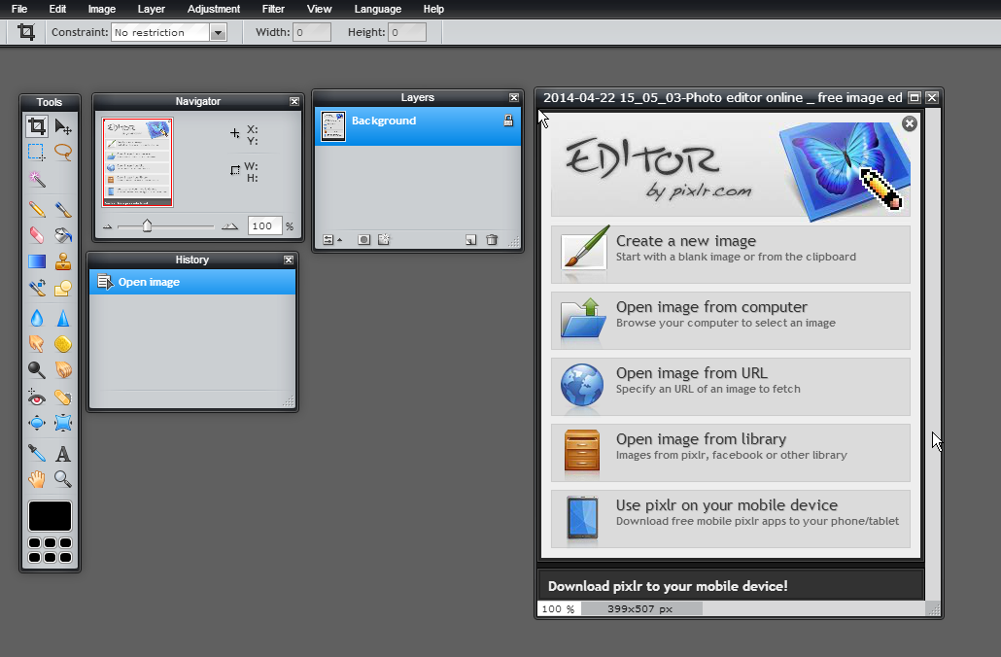This screenshot has height=657, width=1001.
Task: Click the crop Width field
Action: (x=312, y=32)
